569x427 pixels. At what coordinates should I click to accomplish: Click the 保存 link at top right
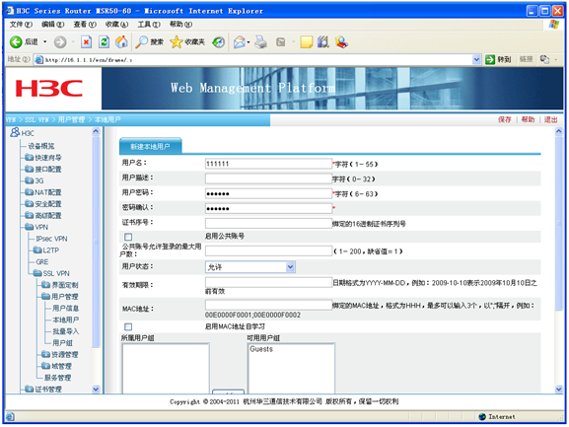tap(504, 119)
